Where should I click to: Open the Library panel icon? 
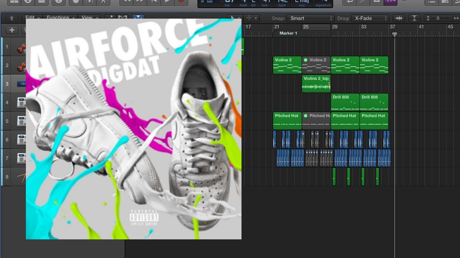coord(14,2)
